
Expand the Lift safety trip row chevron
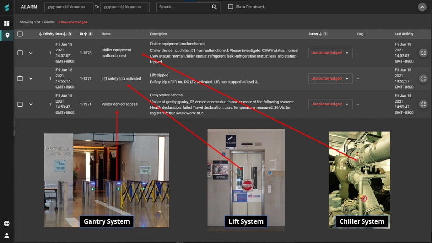[31, 78]
